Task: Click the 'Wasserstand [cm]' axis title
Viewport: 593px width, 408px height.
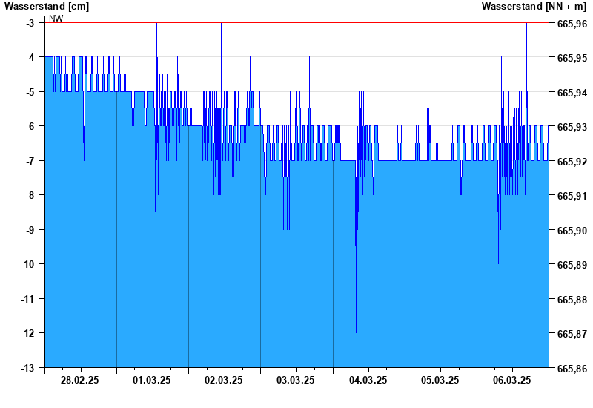Action: click(47, 7)
